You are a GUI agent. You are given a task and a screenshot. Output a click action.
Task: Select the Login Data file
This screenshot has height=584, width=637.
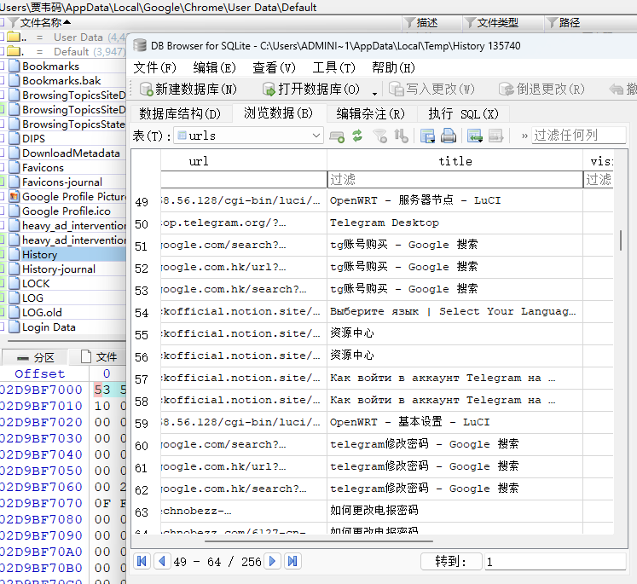point(49,327)
